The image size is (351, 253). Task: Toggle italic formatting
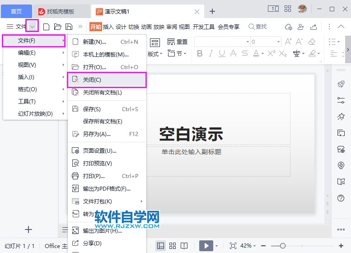211,53
